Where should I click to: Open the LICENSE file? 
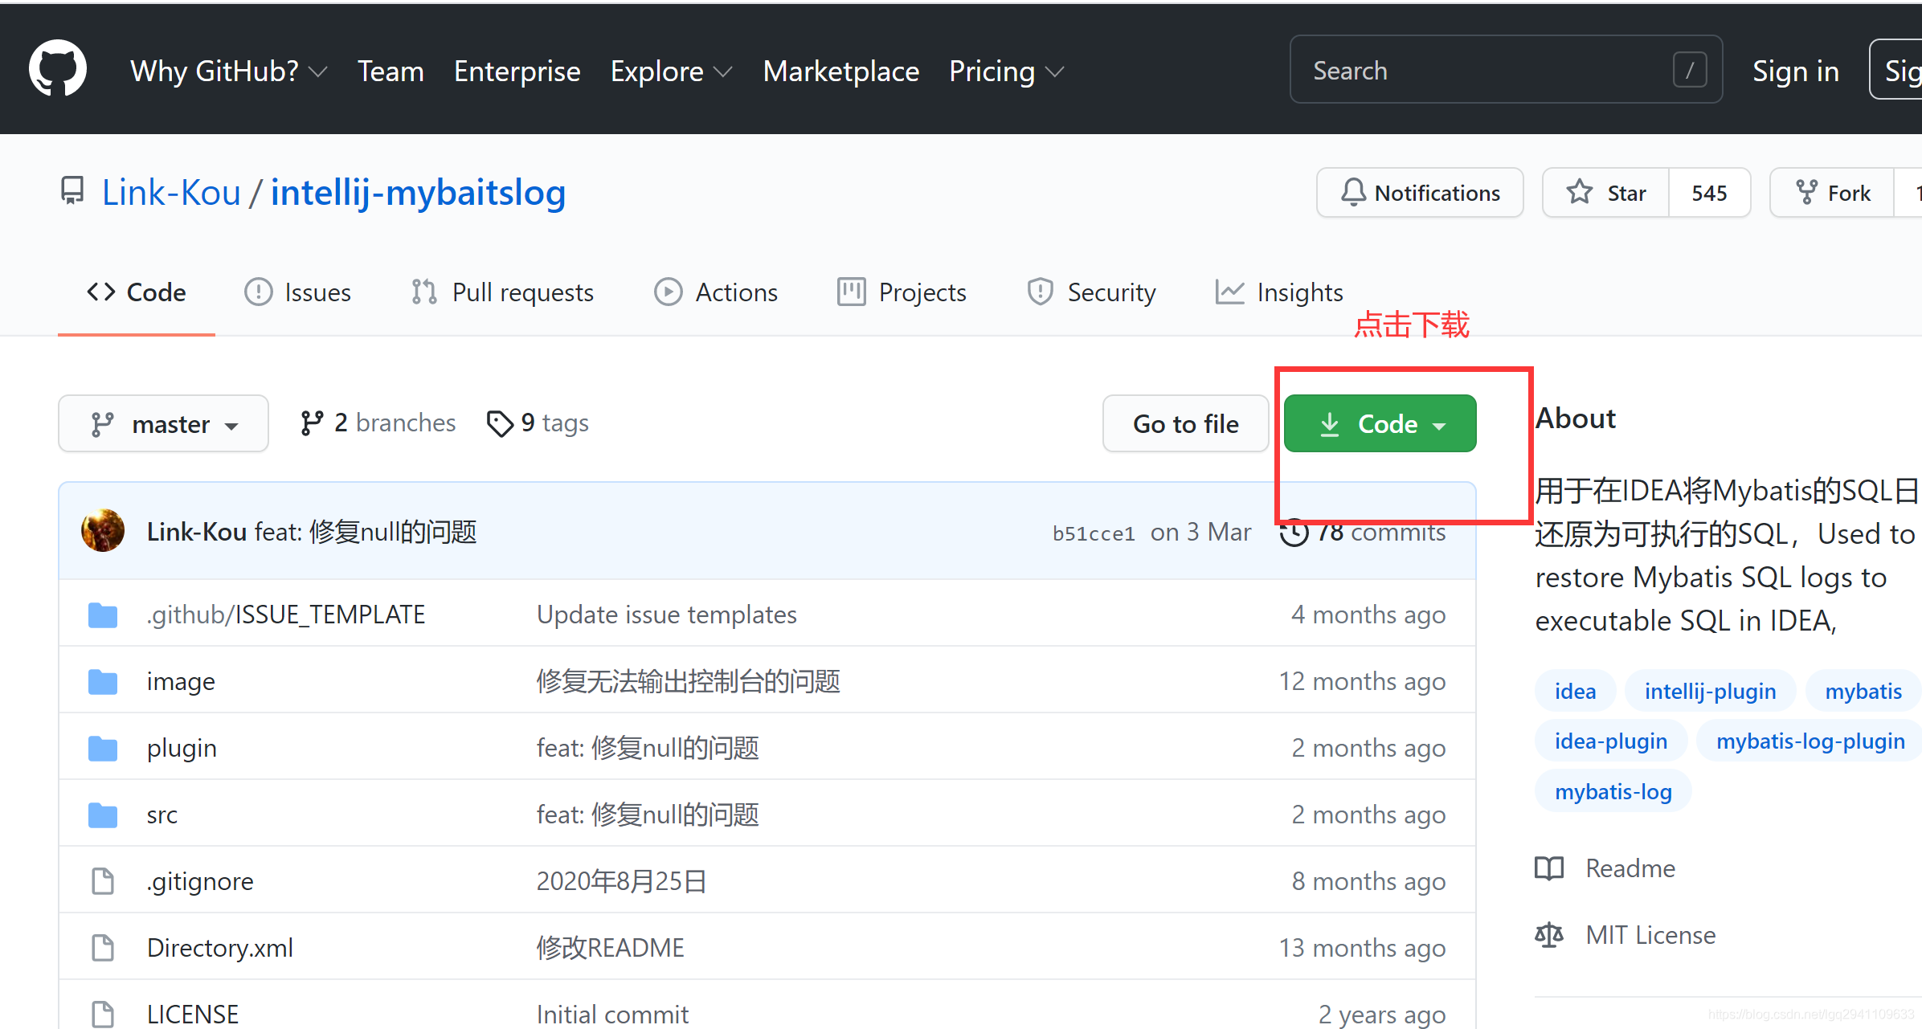pos(193,1015)
